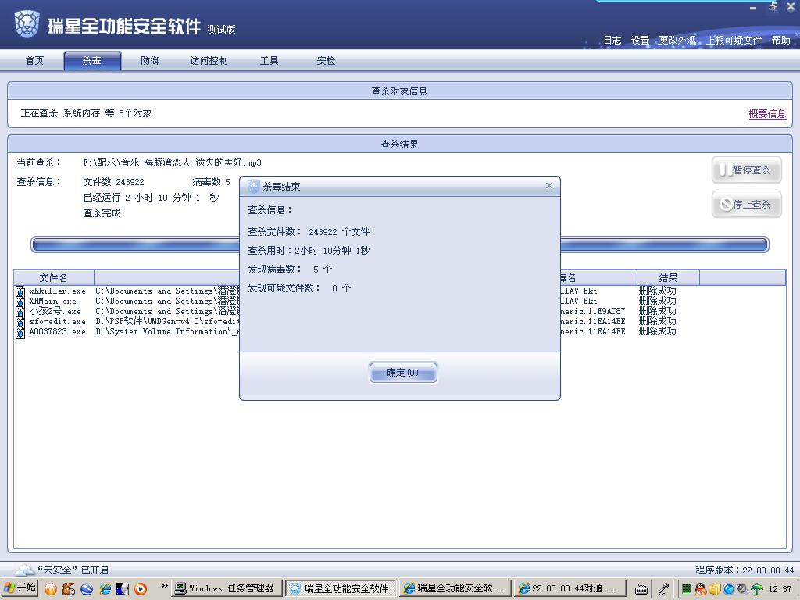Click the microphone language bar icon
Image resolution: width=800 pixels, height=600 pixels.
point(663,589)
